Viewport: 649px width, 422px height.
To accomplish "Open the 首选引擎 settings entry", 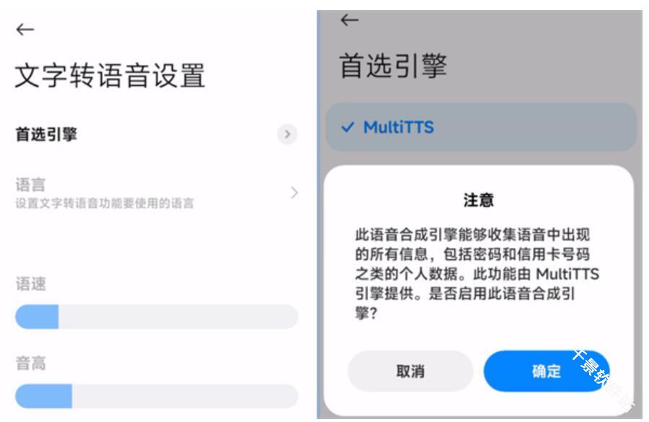I will point(156,134).
